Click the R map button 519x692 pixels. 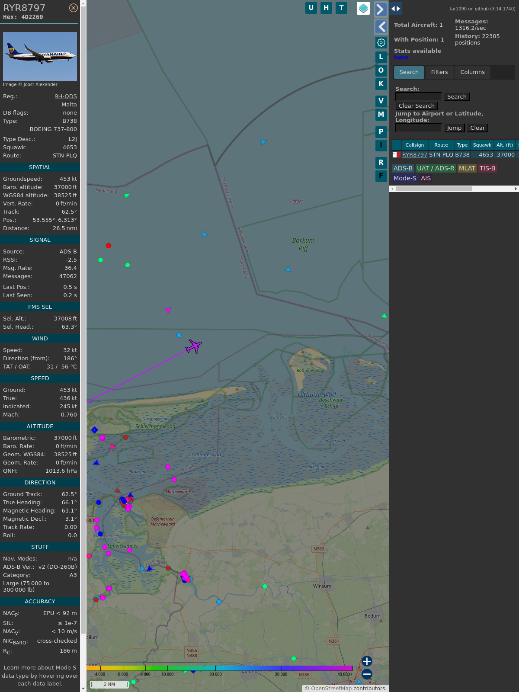(x=381, y=163)
